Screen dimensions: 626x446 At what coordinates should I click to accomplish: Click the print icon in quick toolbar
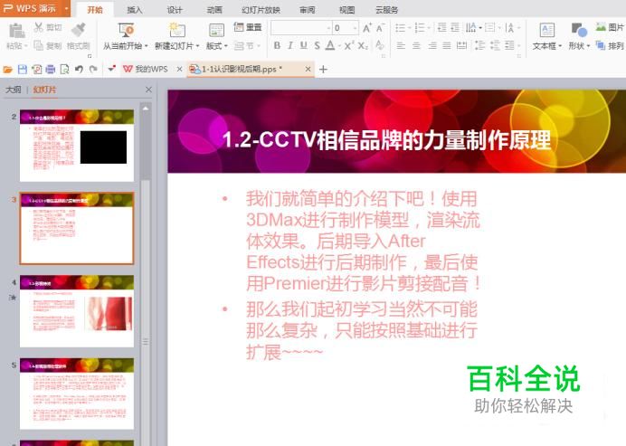pyautogui.click(x=51, y=70)
